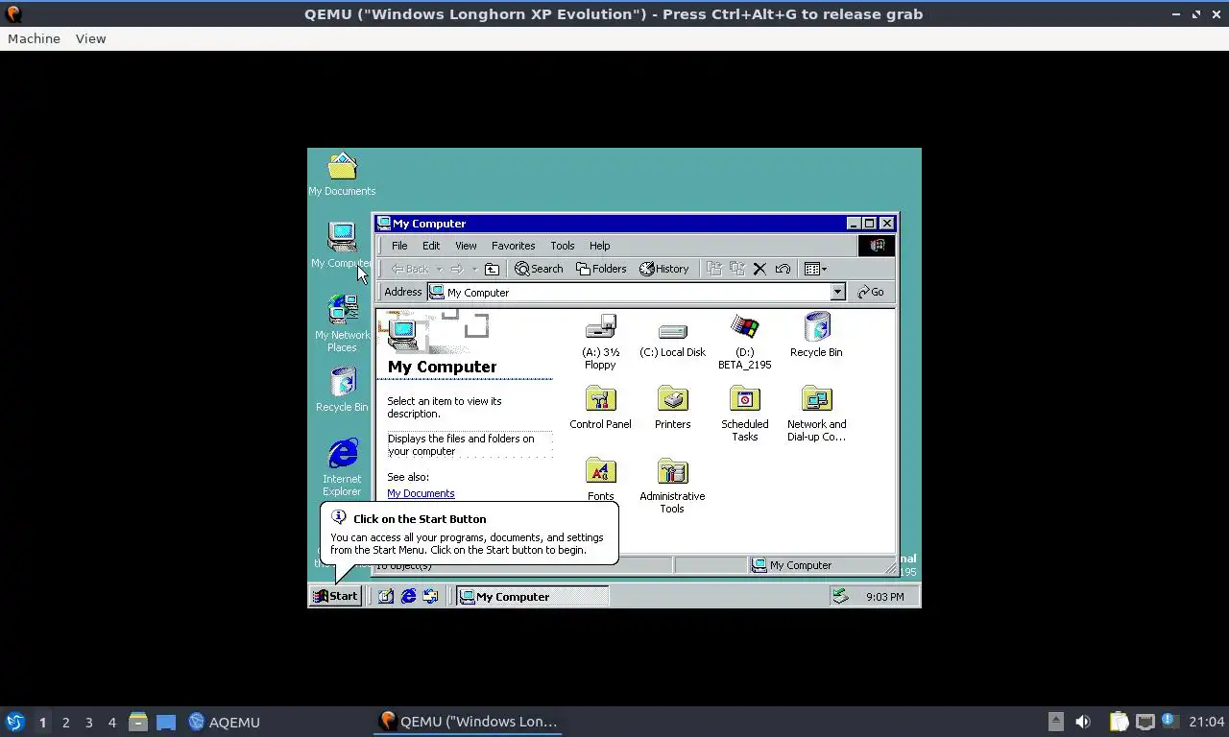Select My Computer desktop icon
This screenshot has width=1229, height=737.
(342, 237)
